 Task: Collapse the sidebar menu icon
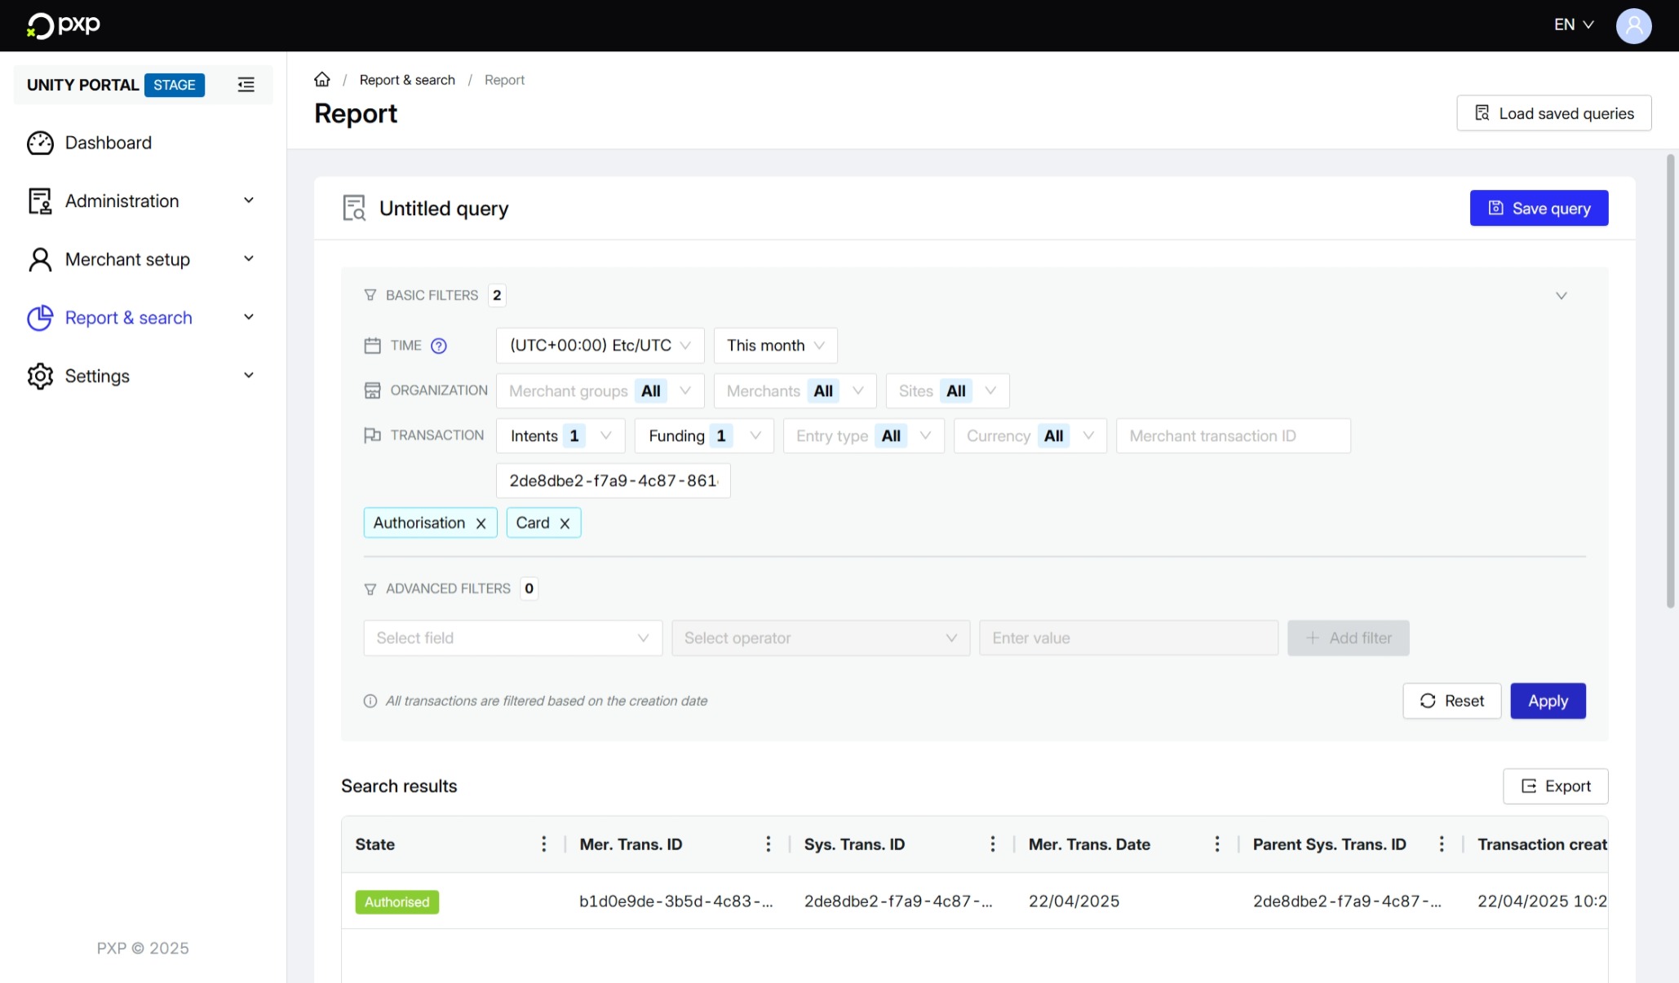246,85
